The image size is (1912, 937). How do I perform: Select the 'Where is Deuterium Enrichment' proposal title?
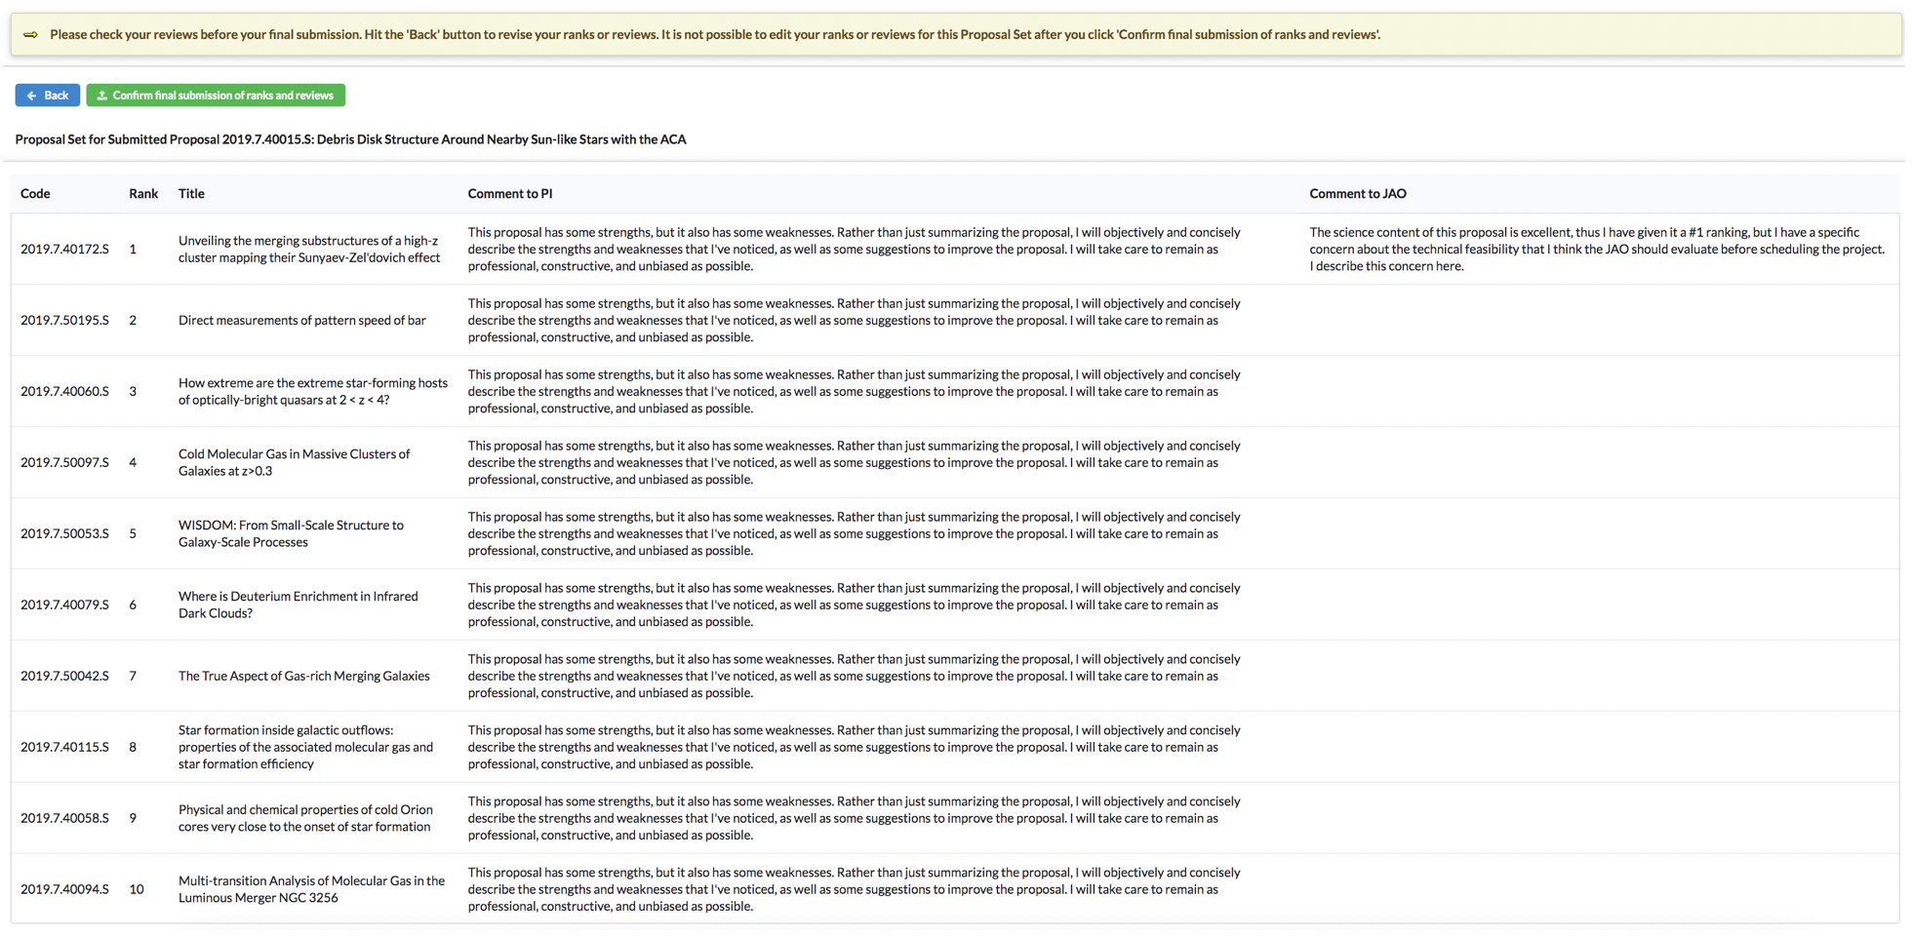pos(298,605)
